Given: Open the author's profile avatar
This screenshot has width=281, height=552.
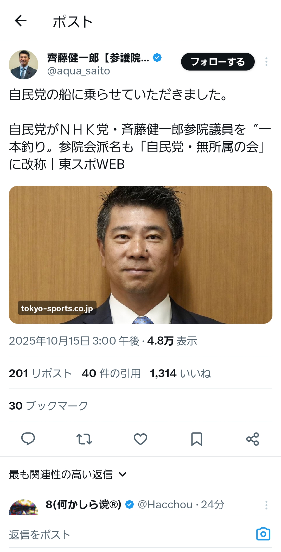Looking at the screenshot, I should click(23, 65).
